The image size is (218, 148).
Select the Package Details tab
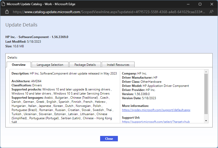pos(85,64)
